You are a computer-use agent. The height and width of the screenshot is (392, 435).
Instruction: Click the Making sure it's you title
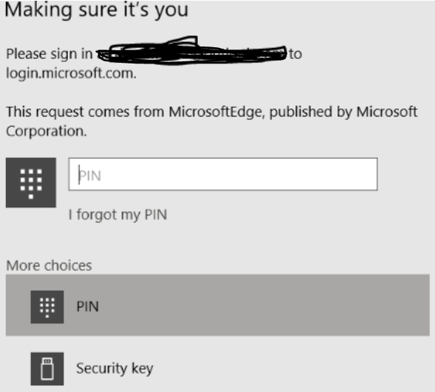coord(96,10)
